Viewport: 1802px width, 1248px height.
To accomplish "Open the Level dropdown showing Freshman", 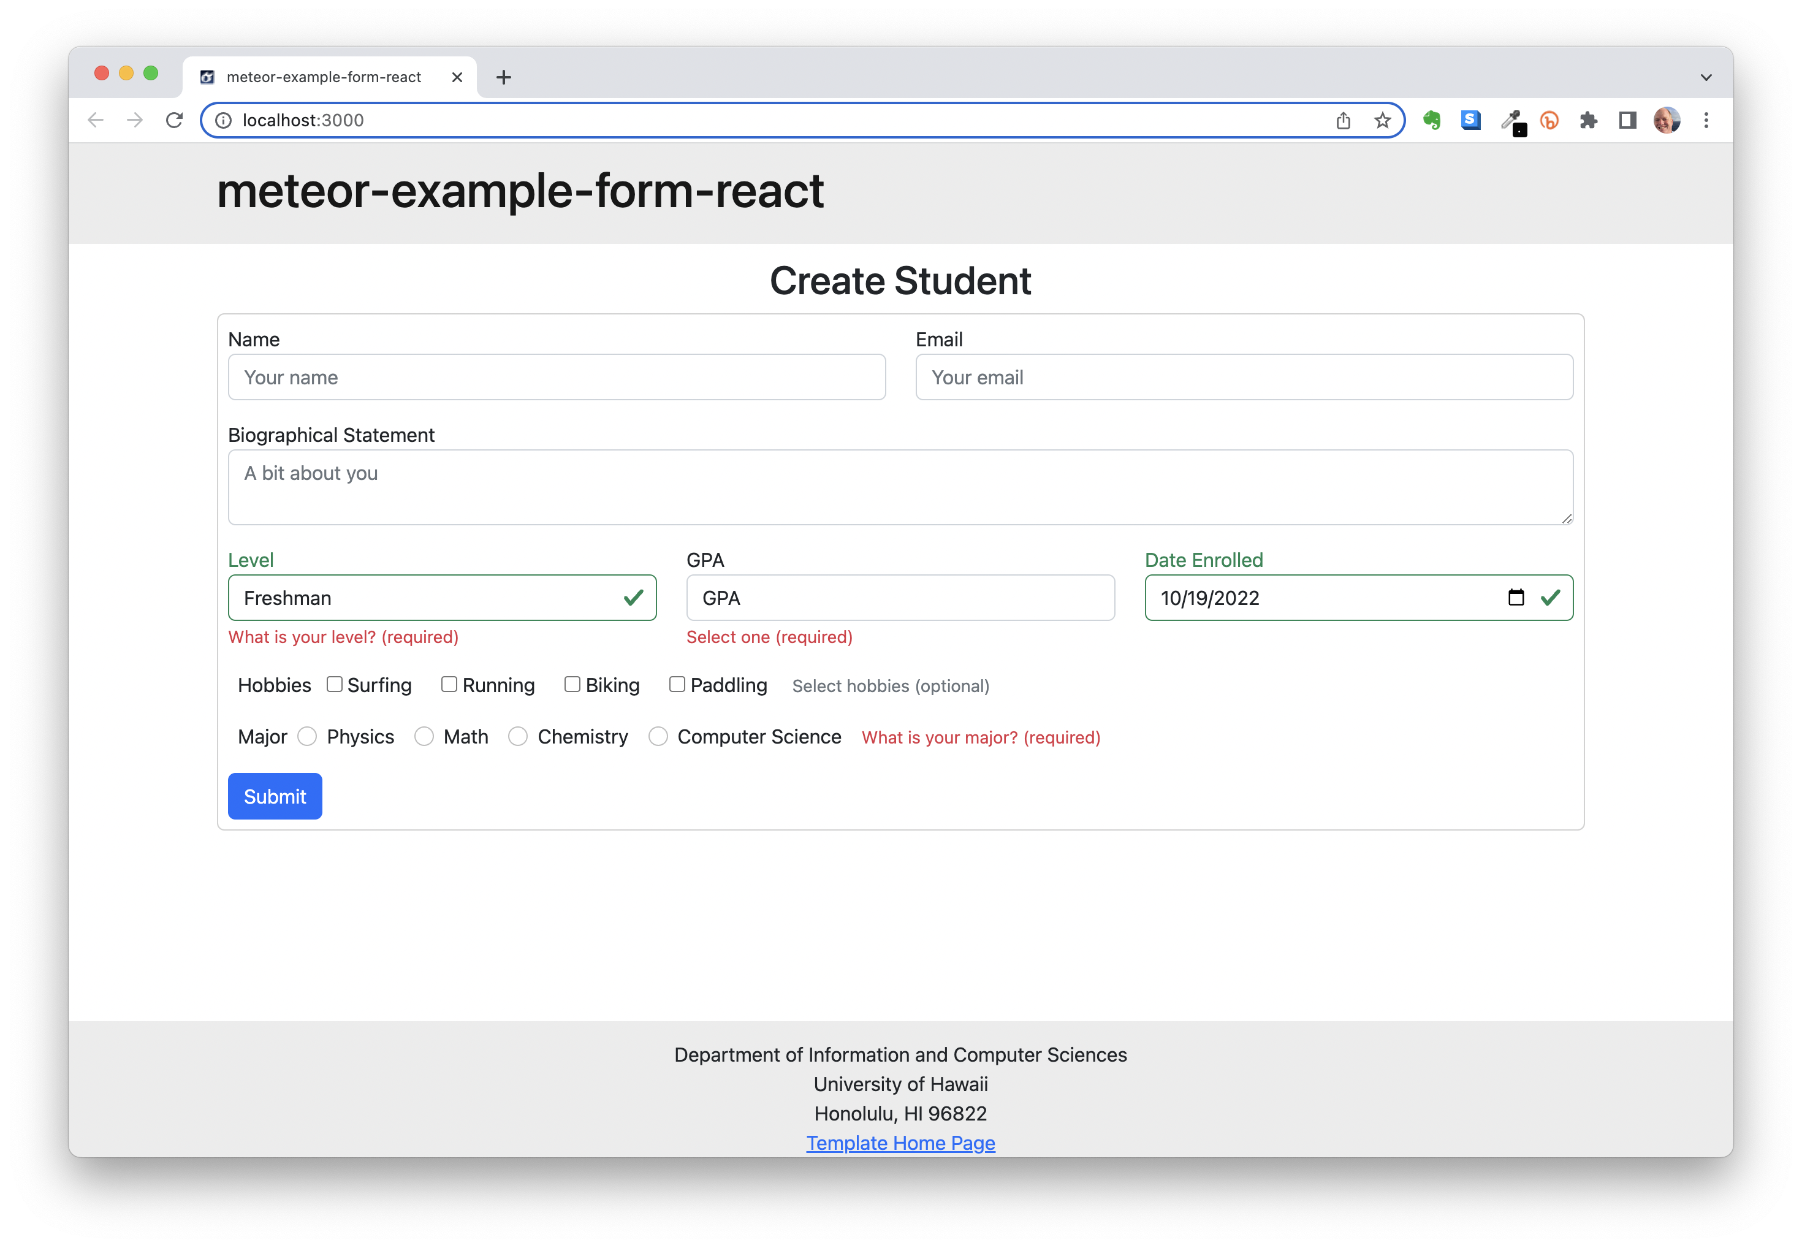I will point(442,598).
